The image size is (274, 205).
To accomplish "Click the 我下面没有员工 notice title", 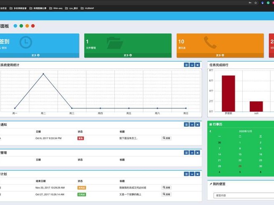I will pyautogui.click(x=128, y=138).
